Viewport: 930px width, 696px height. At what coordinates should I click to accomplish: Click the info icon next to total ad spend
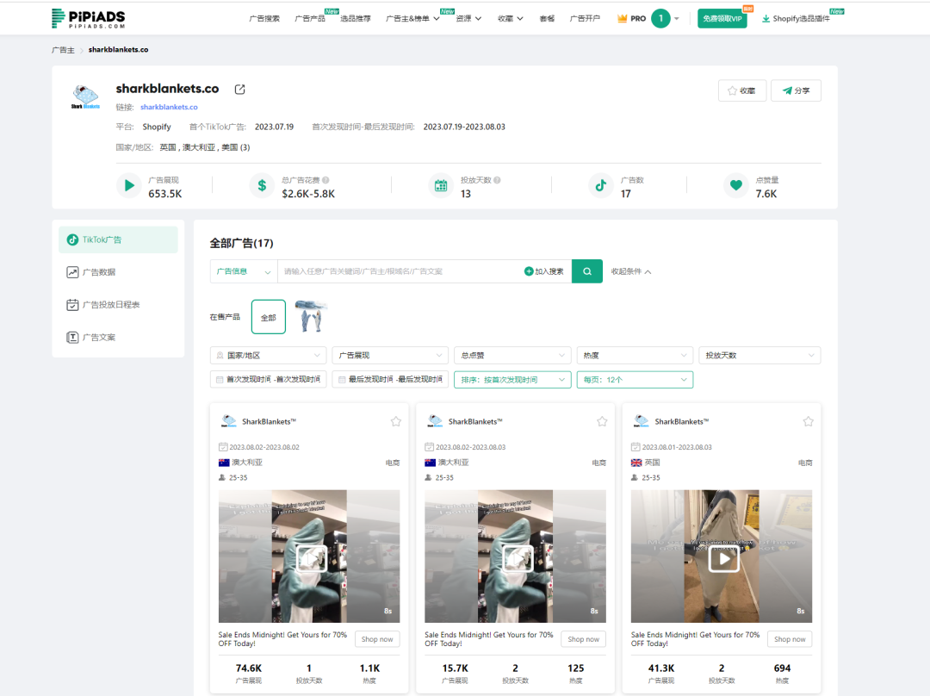pyautogui.click(x=325, y=180)
